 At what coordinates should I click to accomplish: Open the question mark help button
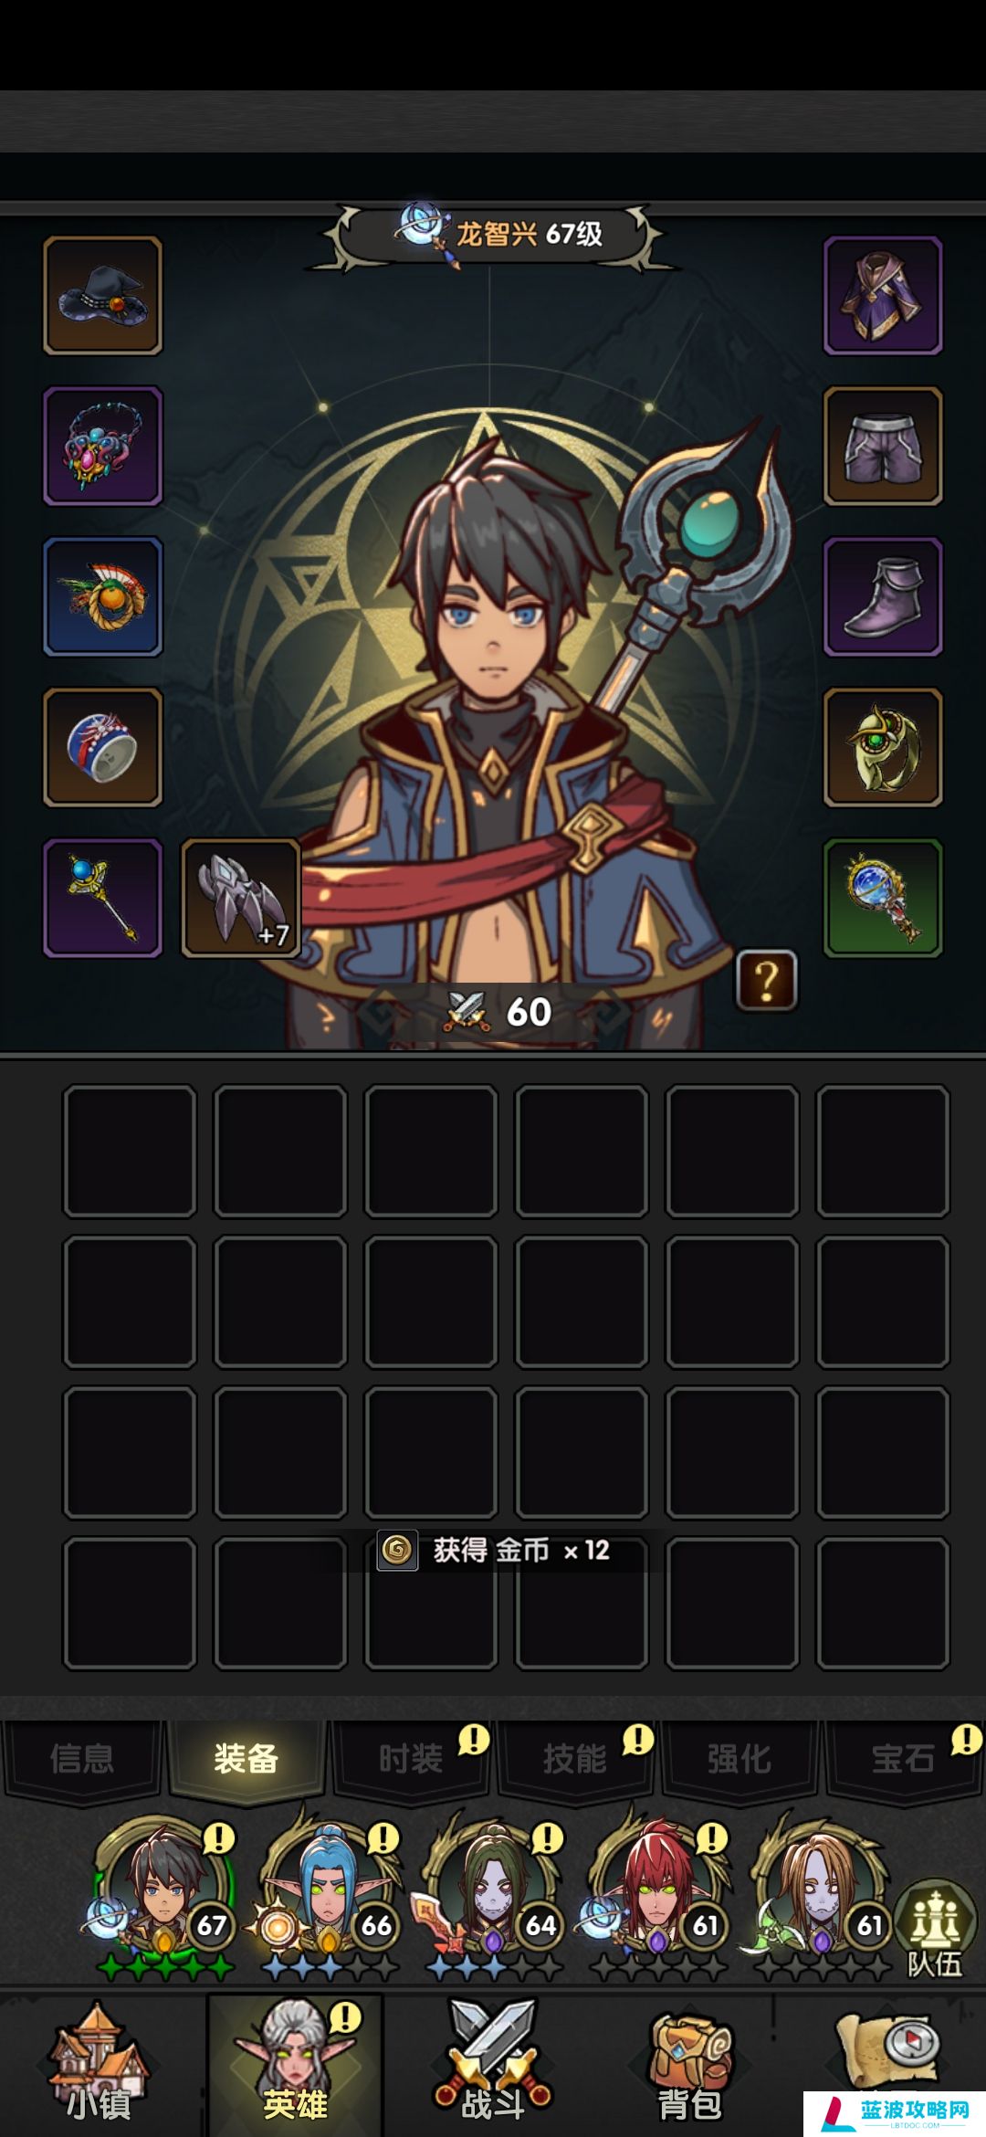[767, 981]
